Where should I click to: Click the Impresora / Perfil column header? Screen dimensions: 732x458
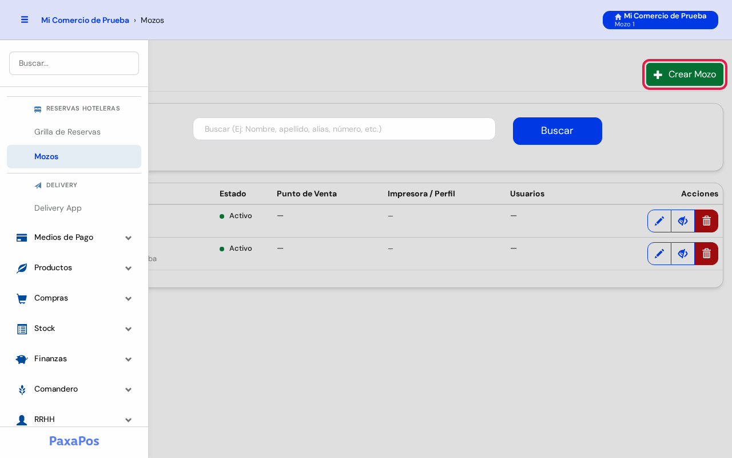pos(421,194)
